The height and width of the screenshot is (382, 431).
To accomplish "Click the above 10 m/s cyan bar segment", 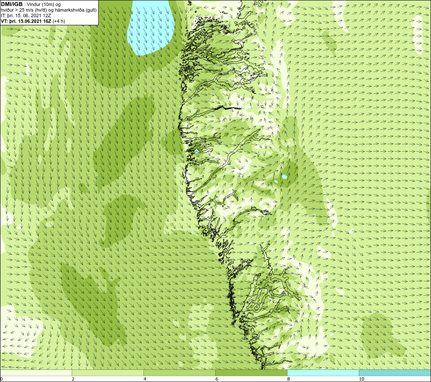I will [395, 373].
